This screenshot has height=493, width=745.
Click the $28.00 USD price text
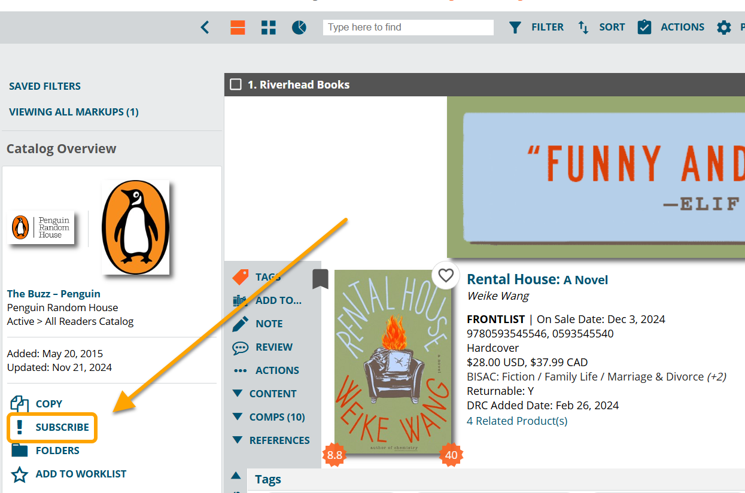click(x=495, y=362)
